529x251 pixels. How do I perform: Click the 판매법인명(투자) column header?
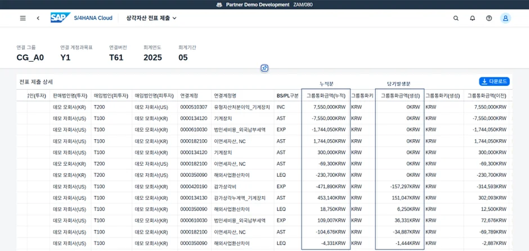pyautogui.click(x=70, y=95)
